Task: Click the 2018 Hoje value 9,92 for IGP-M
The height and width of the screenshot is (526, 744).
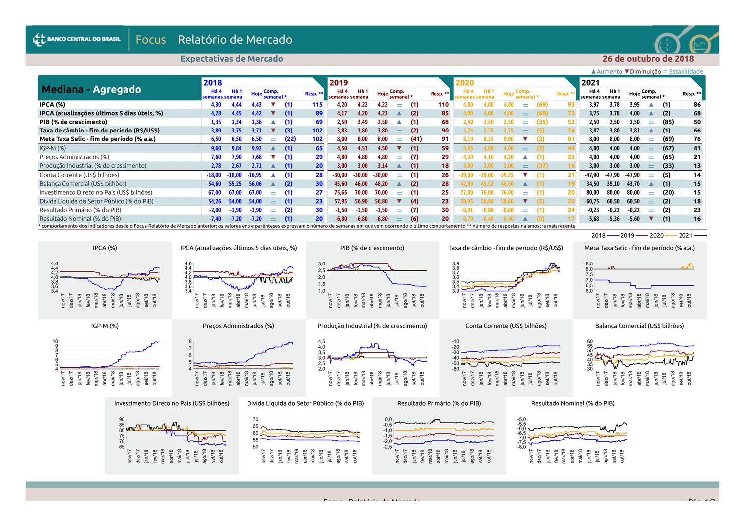Action: tap(256, 148)
